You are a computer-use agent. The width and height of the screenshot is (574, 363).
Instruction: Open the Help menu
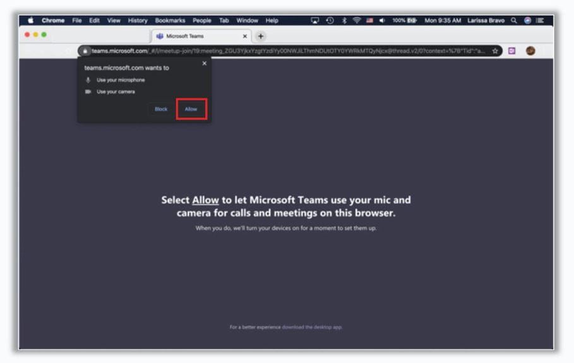click(x=272, y=20)
